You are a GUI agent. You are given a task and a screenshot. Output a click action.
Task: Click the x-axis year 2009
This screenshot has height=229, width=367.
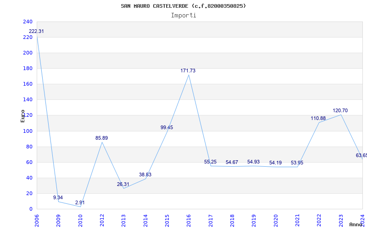tap(59, 221)
